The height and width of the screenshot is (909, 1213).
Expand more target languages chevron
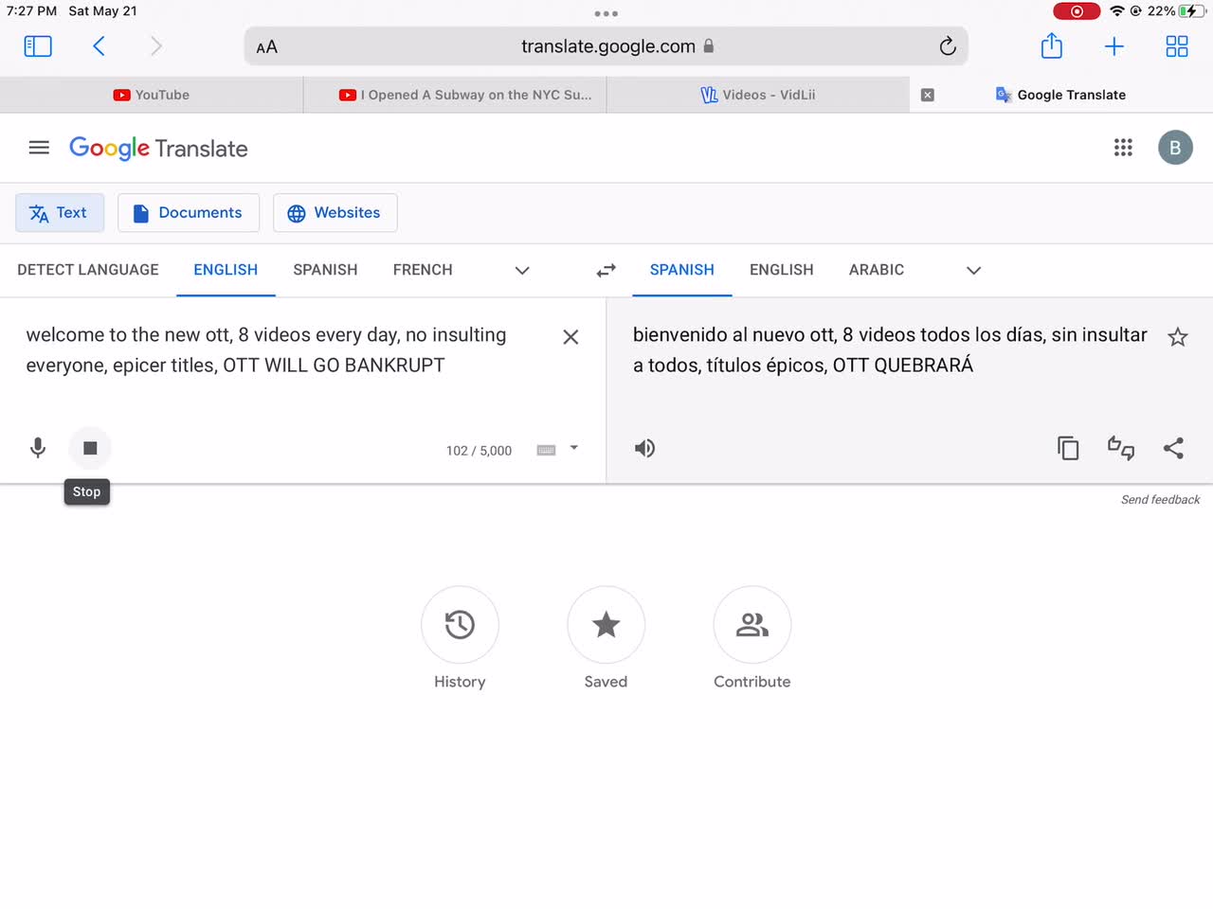click(973, 271)
